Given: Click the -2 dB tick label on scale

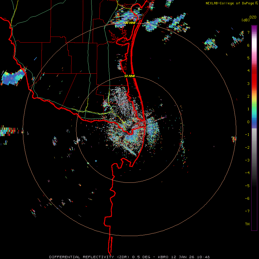Looking at the screenshot, I should pyautogui.click(x=247, y=148).
